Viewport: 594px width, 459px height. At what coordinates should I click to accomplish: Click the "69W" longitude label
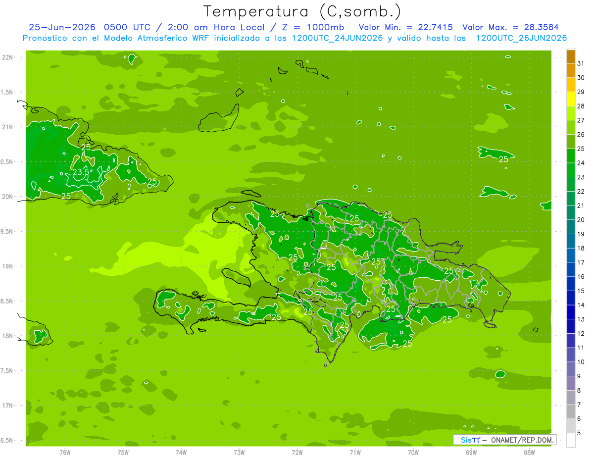click(x=471, y=452)
